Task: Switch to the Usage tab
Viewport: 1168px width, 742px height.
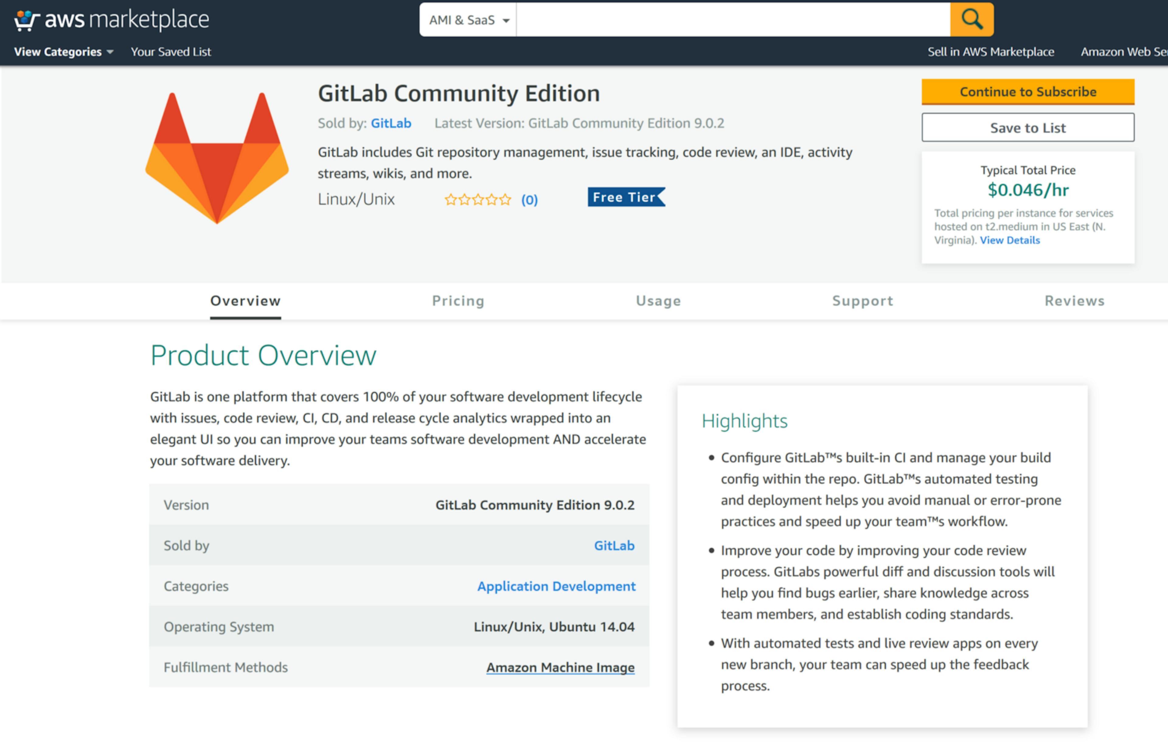Action: point(658,301)
